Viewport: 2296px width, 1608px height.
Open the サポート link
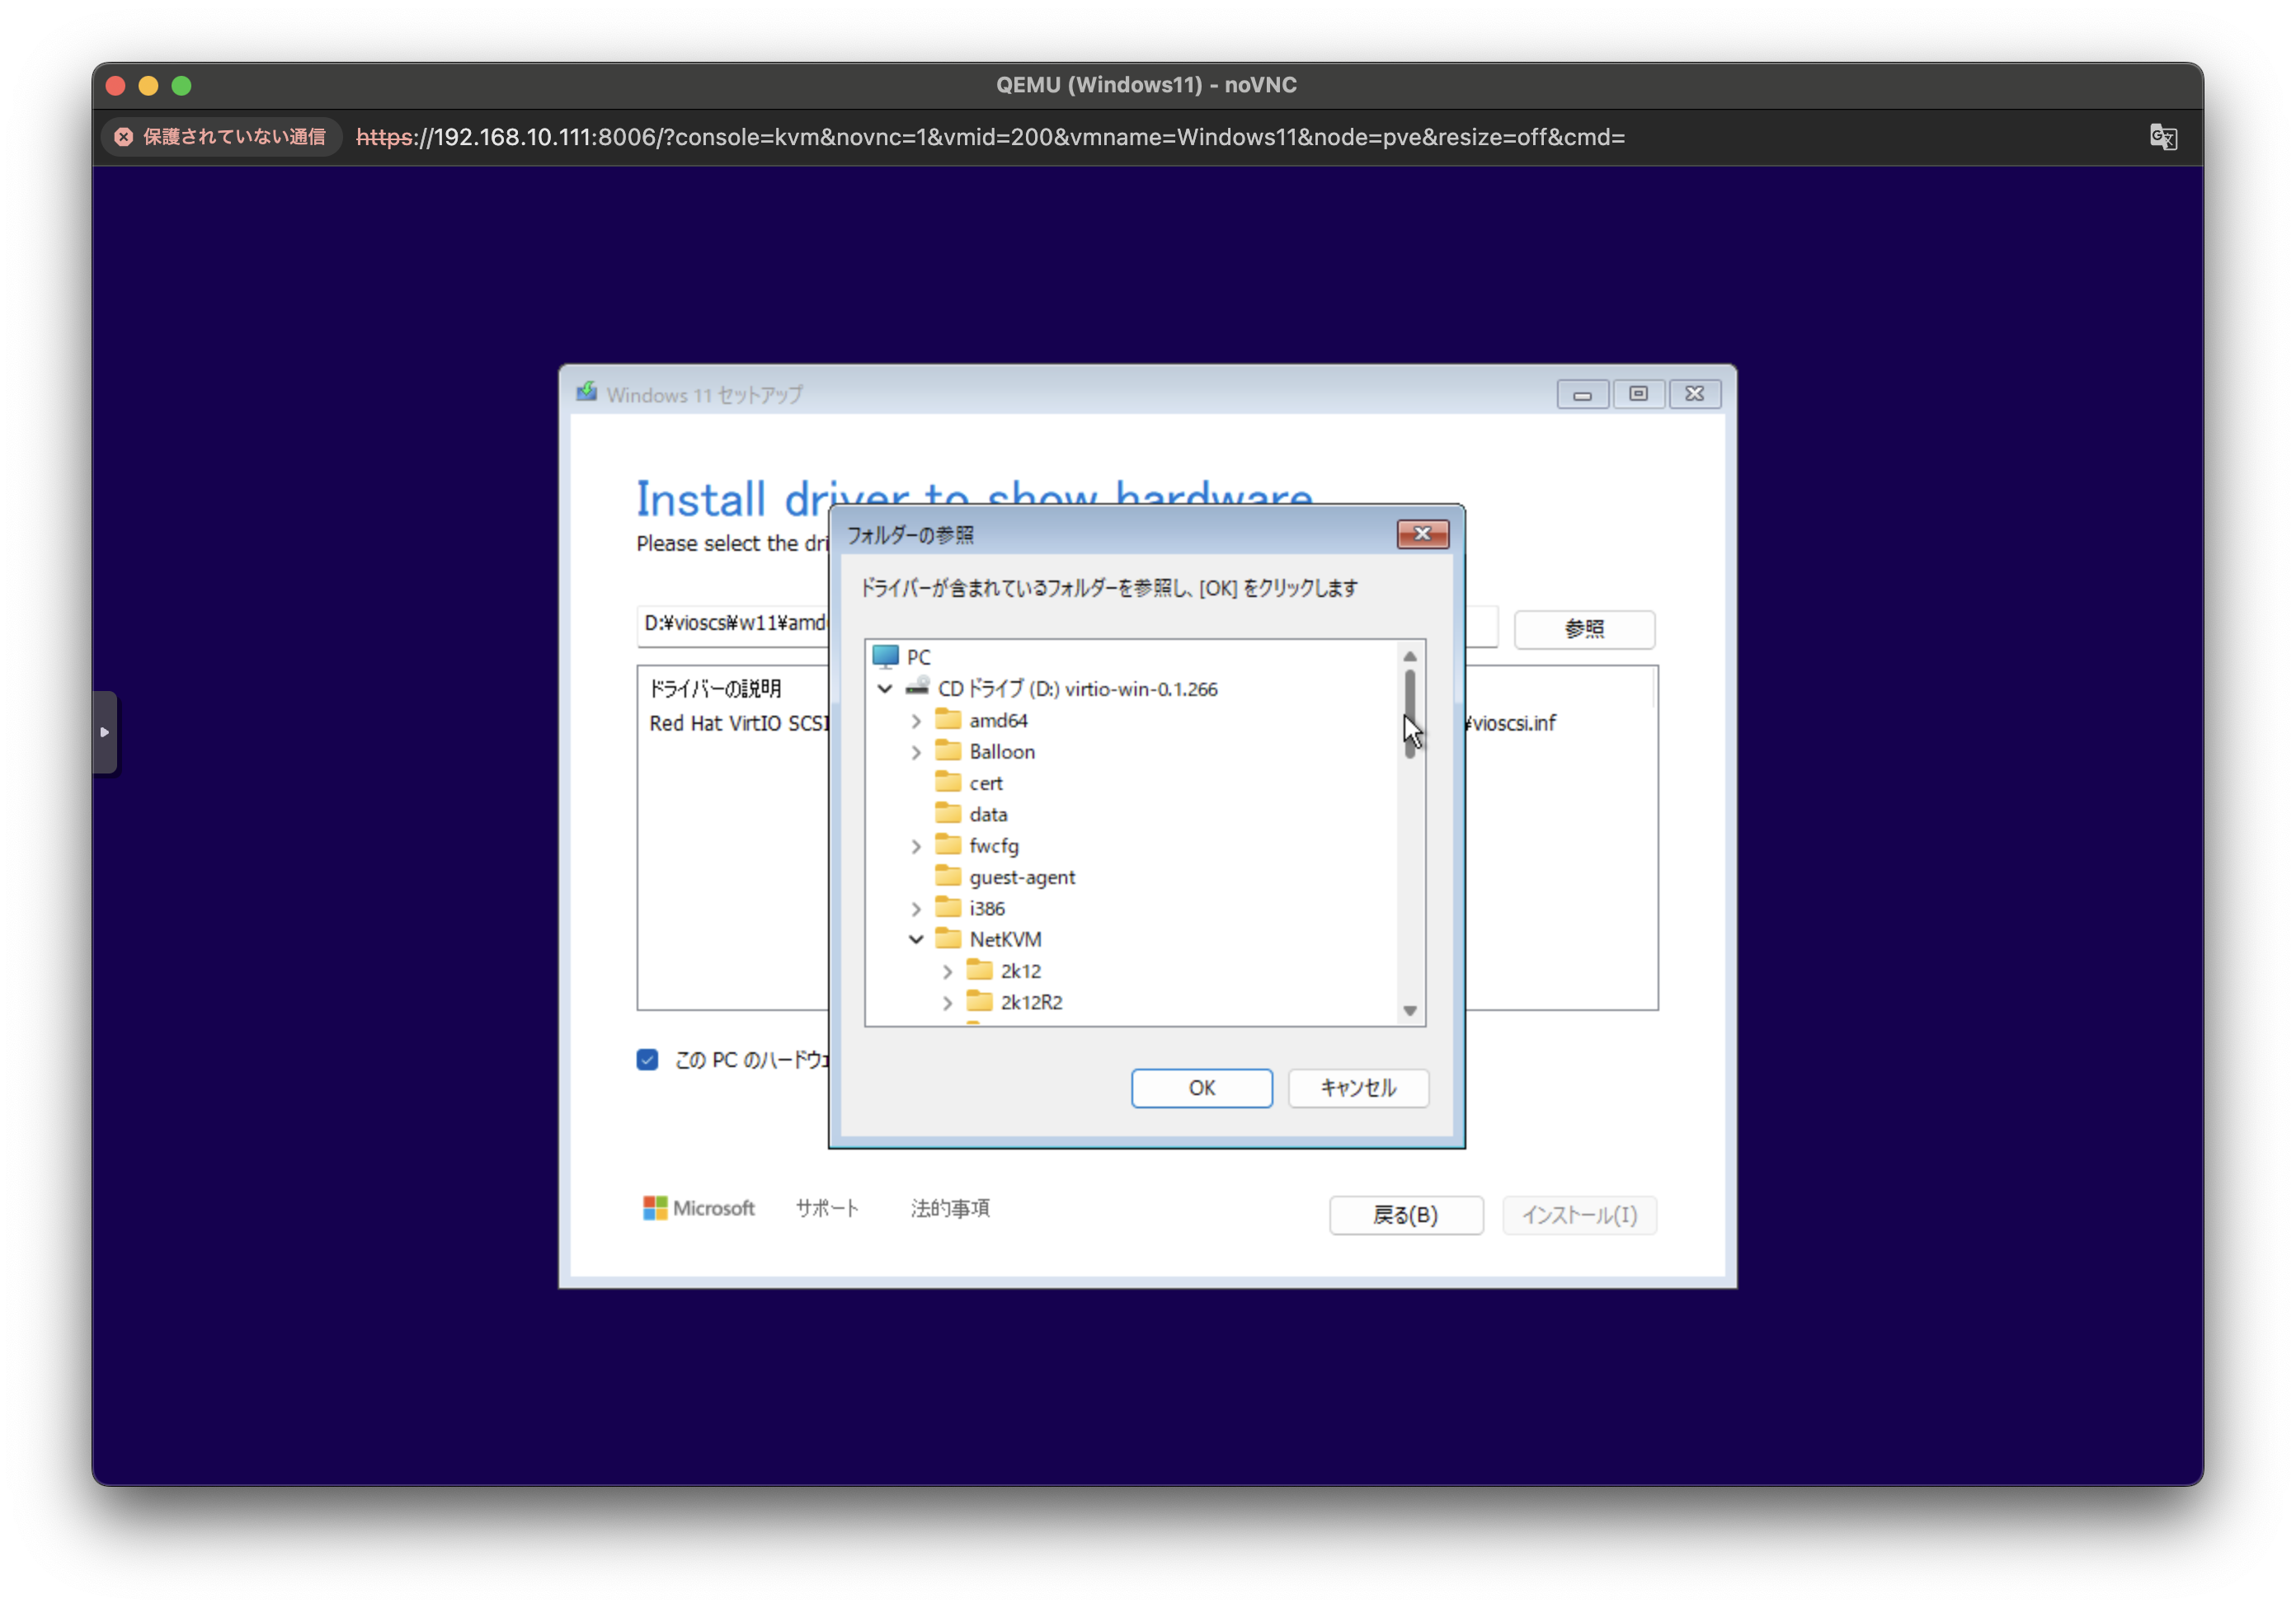[x=826, y=1208]
